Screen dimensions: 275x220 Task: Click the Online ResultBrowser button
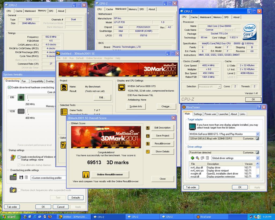click(x=110, y=175)
